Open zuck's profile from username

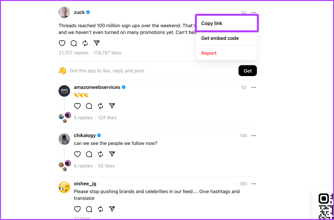[x=79, y=12]
